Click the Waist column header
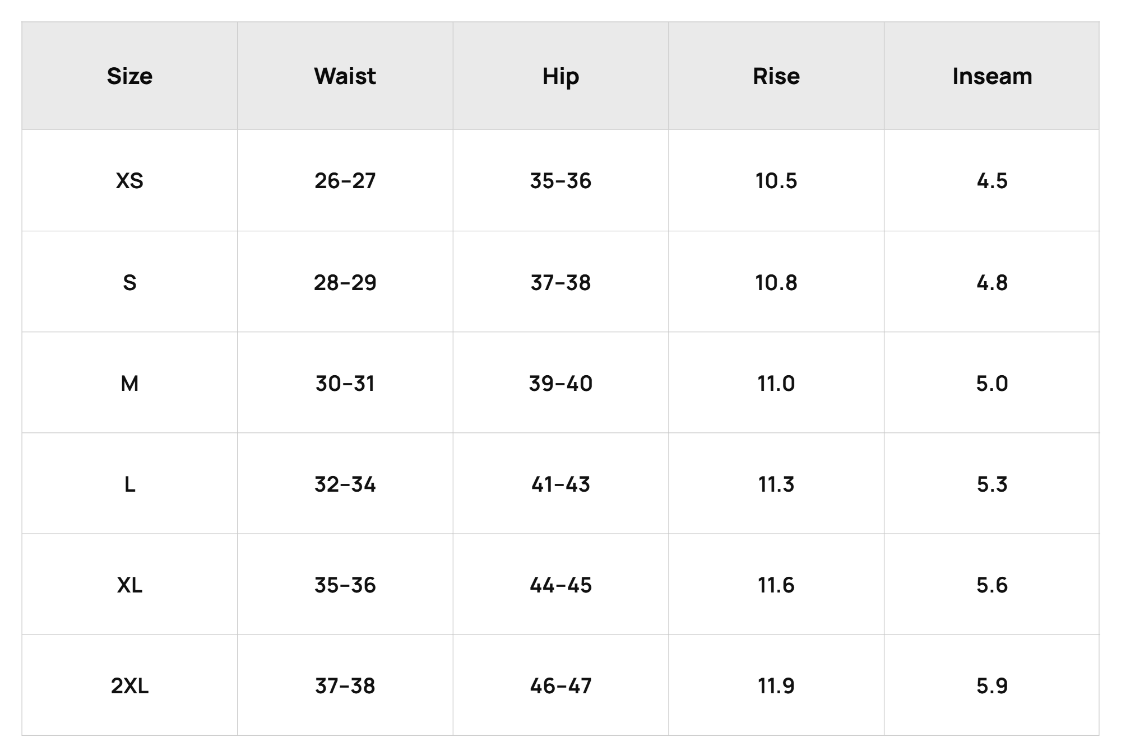This screenshot has width=1121, height=756. (x=345, y=76)
